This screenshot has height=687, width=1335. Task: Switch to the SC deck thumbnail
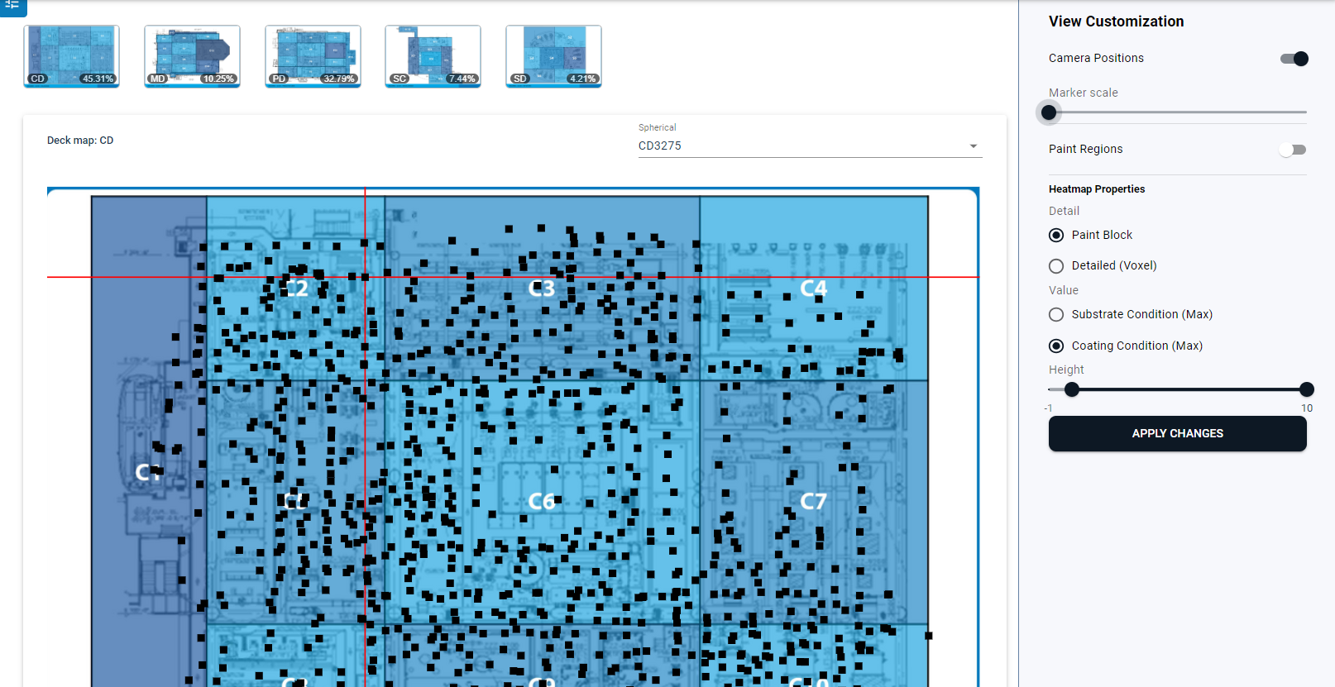point(433,55)
